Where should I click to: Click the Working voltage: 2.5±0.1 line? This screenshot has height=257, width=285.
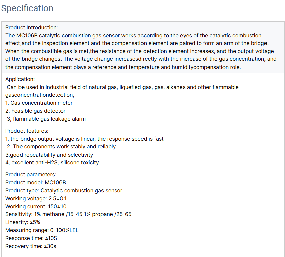click(x=36, y=198)
